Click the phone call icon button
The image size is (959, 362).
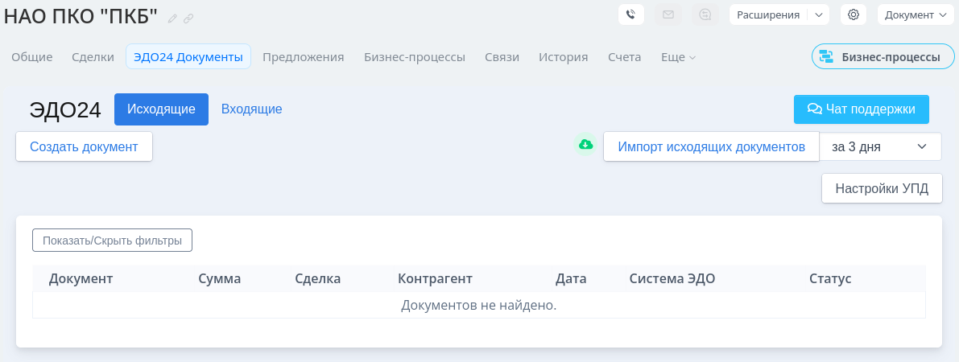[x=630, y=14]
